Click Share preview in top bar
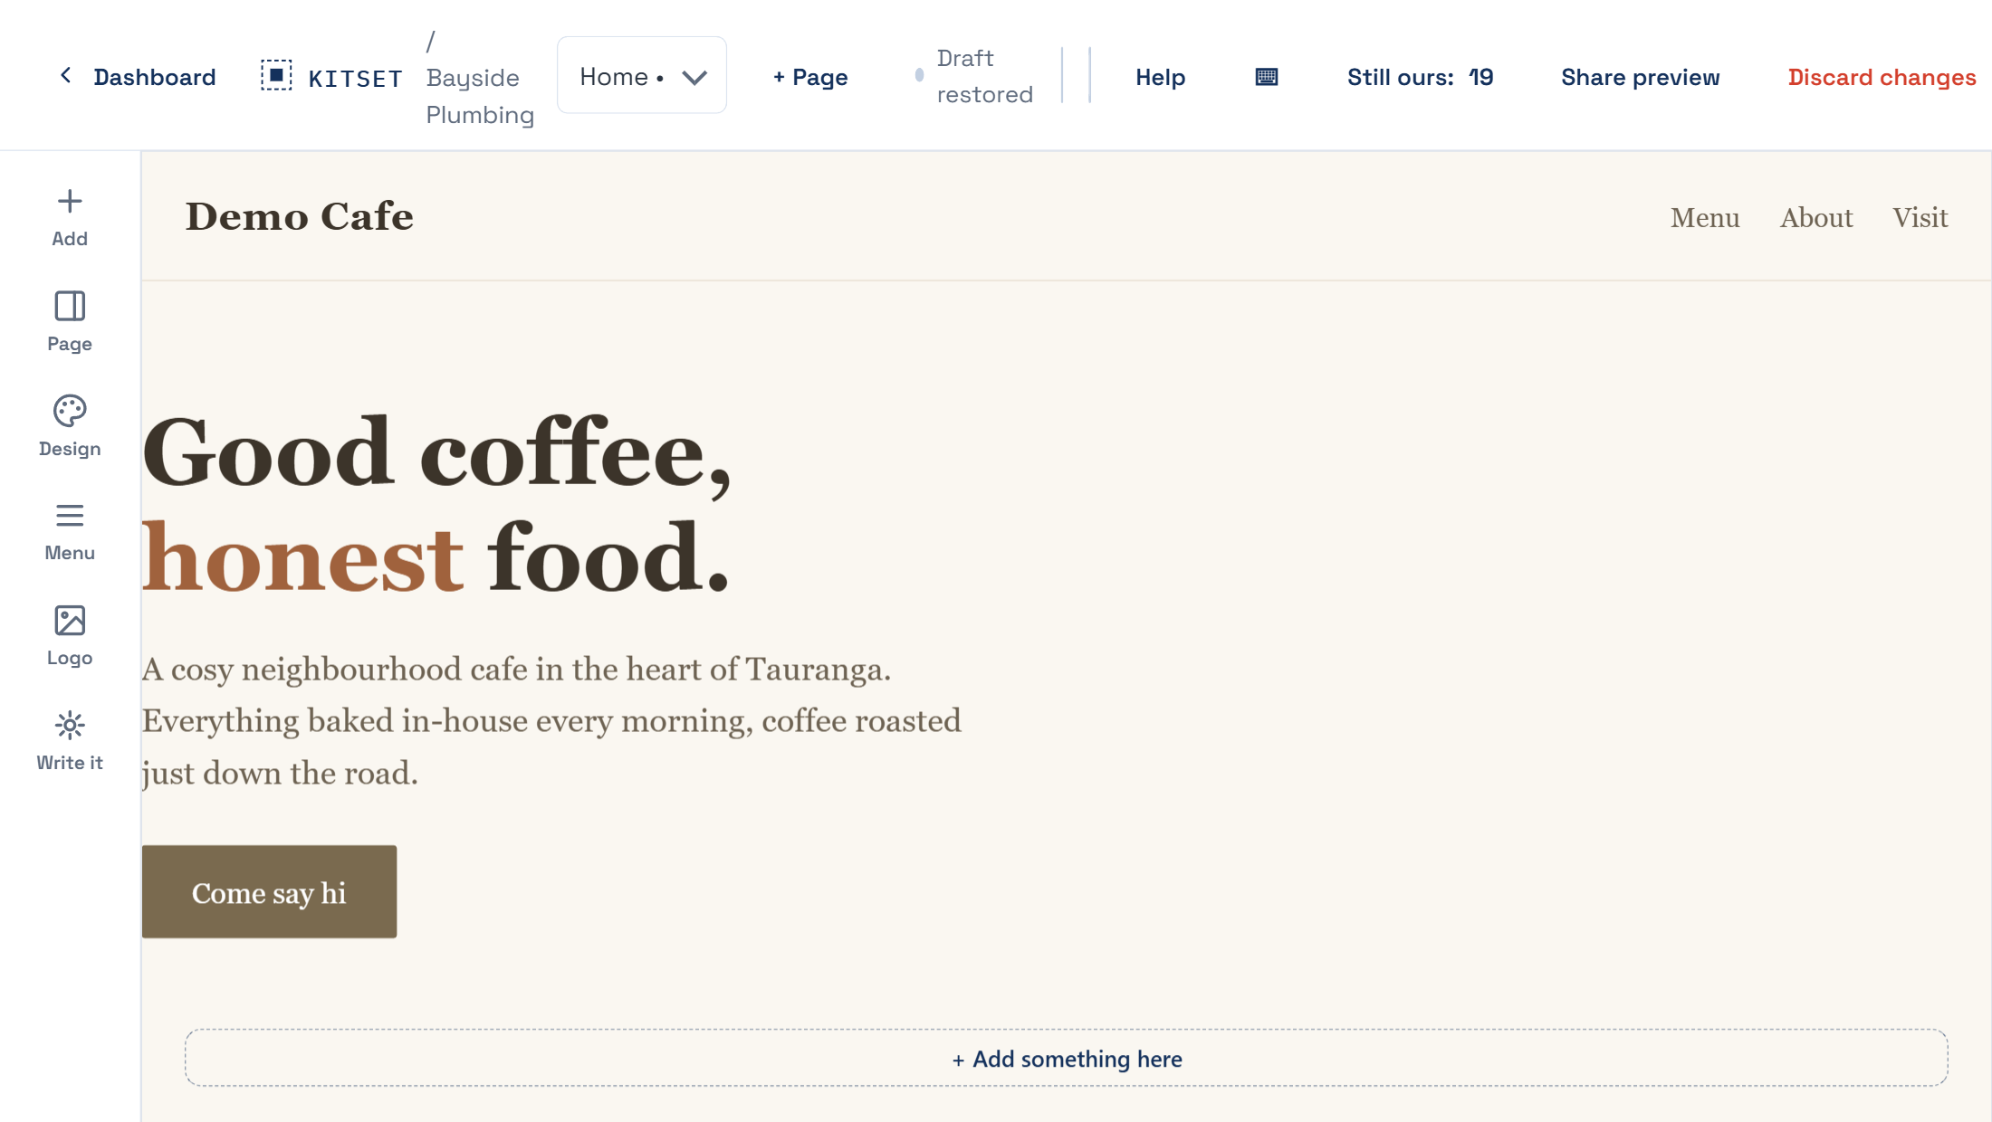 [1640, 78]
